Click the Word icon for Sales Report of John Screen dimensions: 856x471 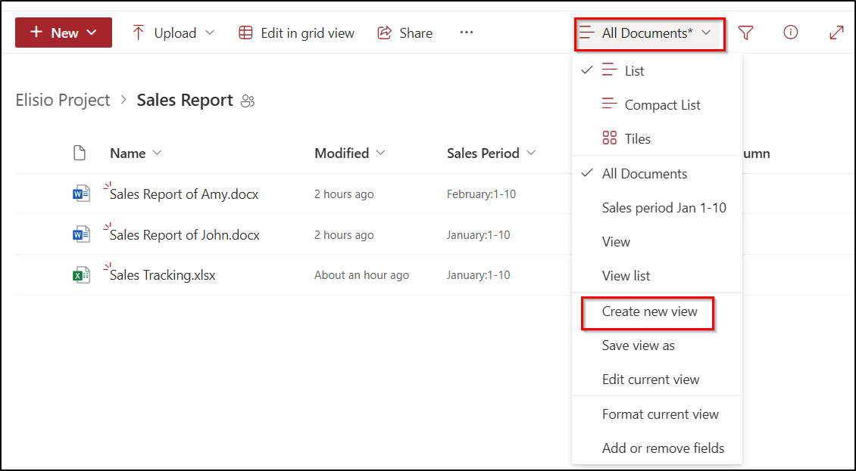click(81, 234)
